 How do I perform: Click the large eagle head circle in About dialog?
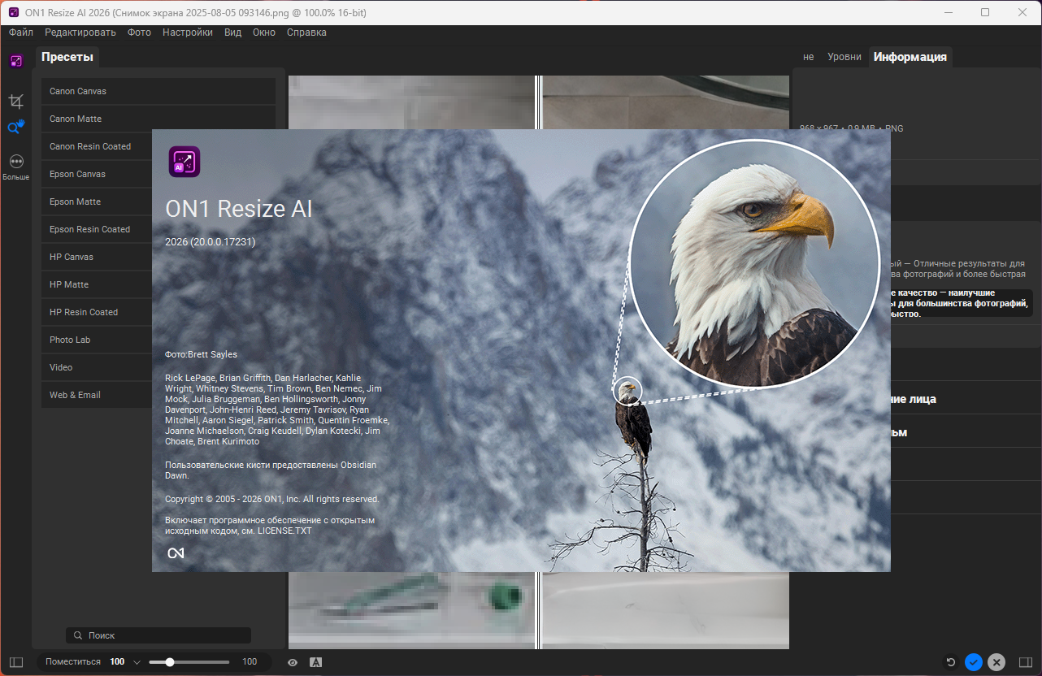(x=754, y=265)
